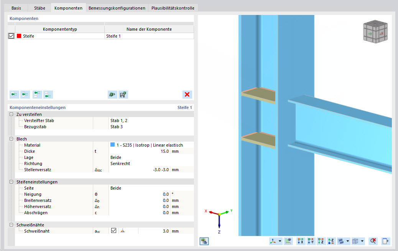Click the 'Bezugsstab' row label
The height and width of the screenshot is (251, 398).
click(x=35, y=127)
